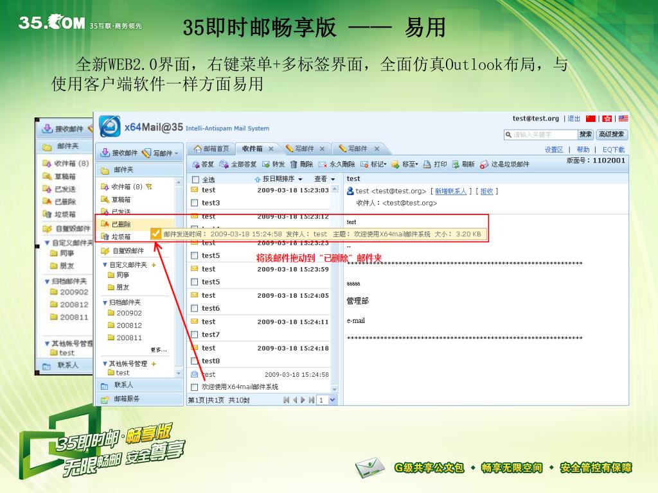Image resolution: width=658 pixels, height=493 pixels.
Task: Click the 退出 logout link
Action: click(574, 119)
